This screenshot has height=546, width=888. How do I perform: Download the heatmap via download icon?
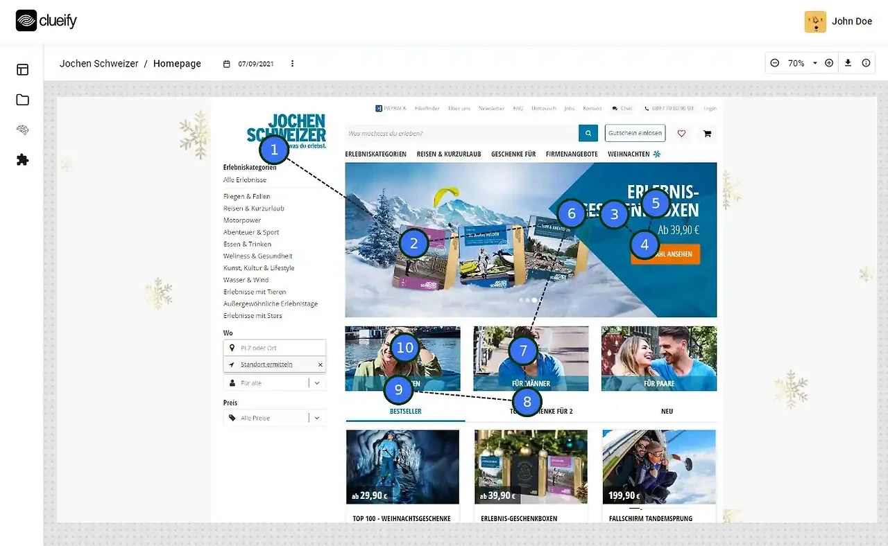pos(848,63)
